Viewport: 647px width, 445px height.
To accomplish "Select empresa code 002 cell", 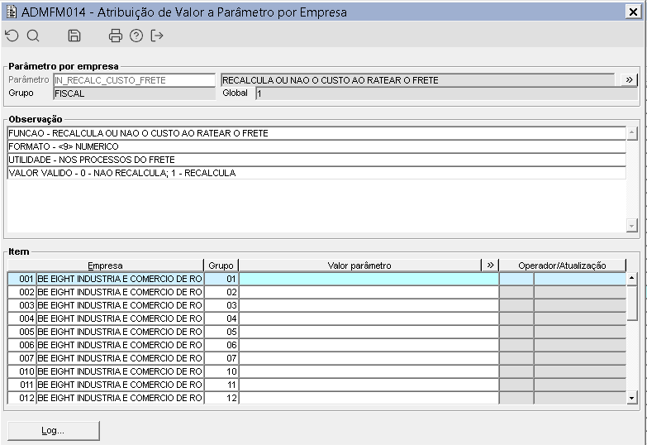I will coord(21,292).
